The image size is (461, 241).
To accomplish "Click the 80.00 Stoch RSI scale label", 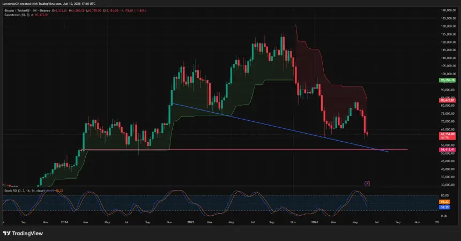I will click(445, 195).
